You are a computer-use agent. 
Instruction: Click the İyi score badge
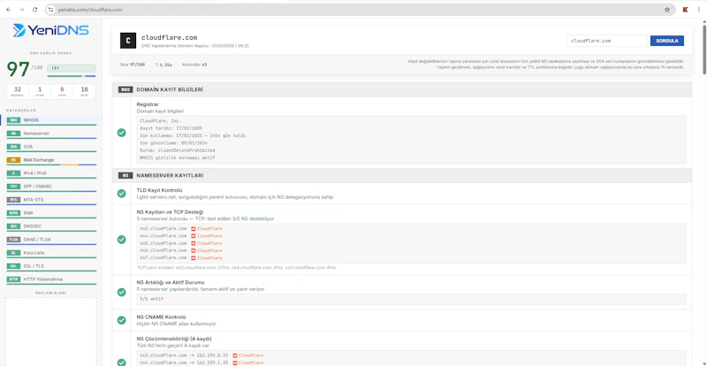(x=72, y=68)
